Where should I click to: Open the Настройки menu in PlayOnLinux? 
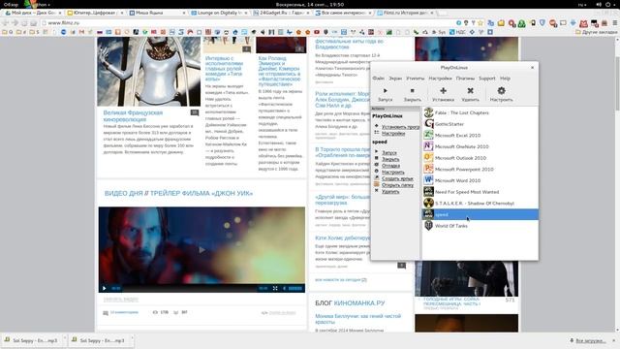pos(440,79)
